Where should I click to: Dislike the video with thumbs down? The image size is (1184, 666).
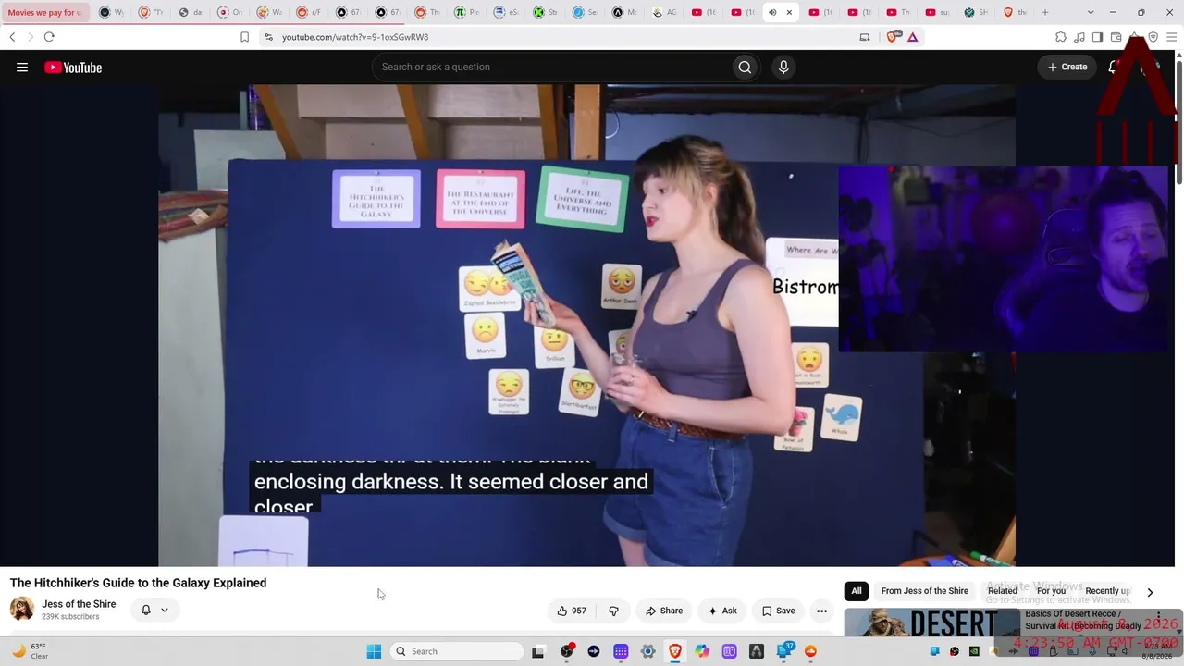(613, 610)
